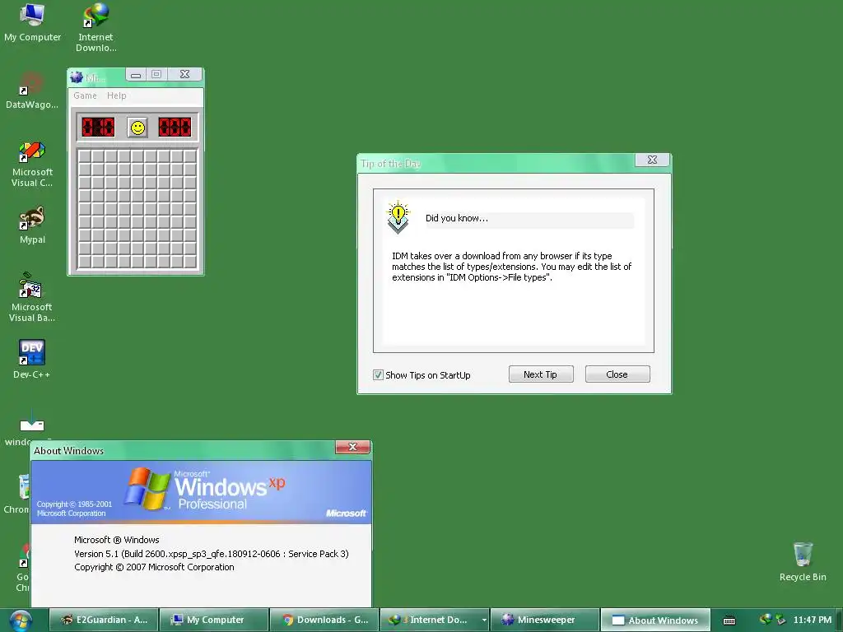Click the Next Tip button
The image size is (843, 632).
541,374
